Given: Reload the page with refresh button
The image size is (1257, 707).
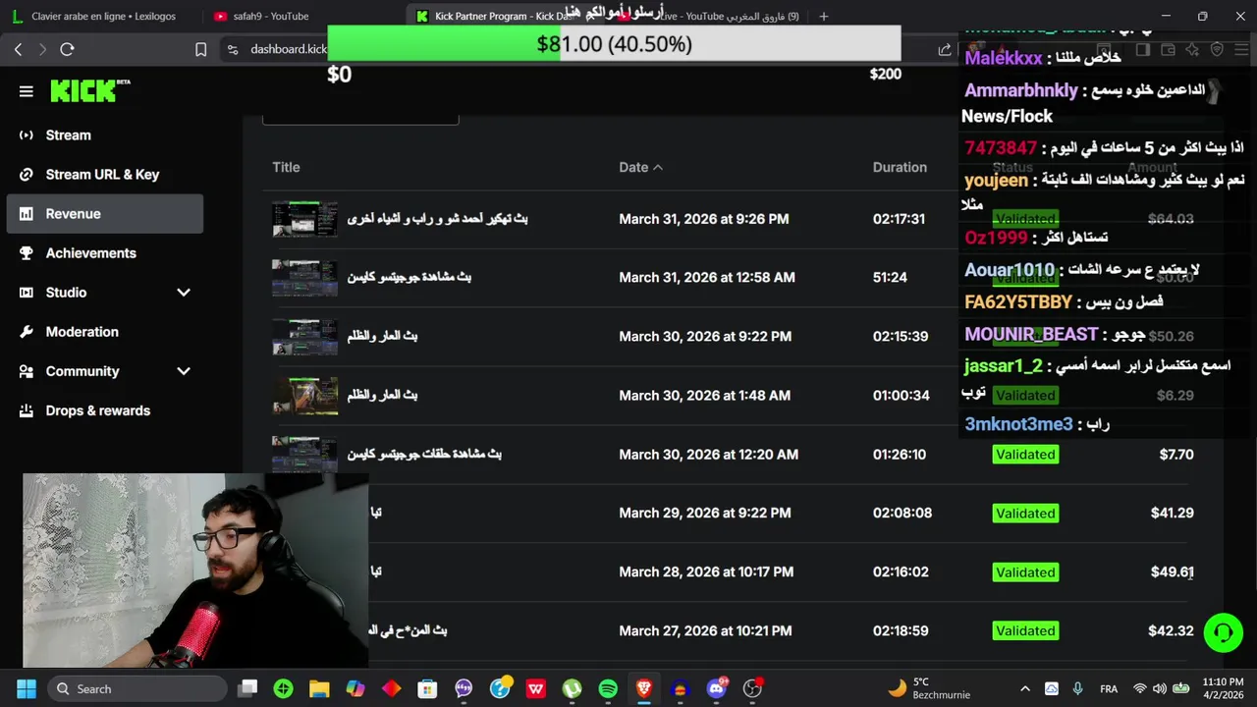Looking at the screenshot, I should point(67,49).
